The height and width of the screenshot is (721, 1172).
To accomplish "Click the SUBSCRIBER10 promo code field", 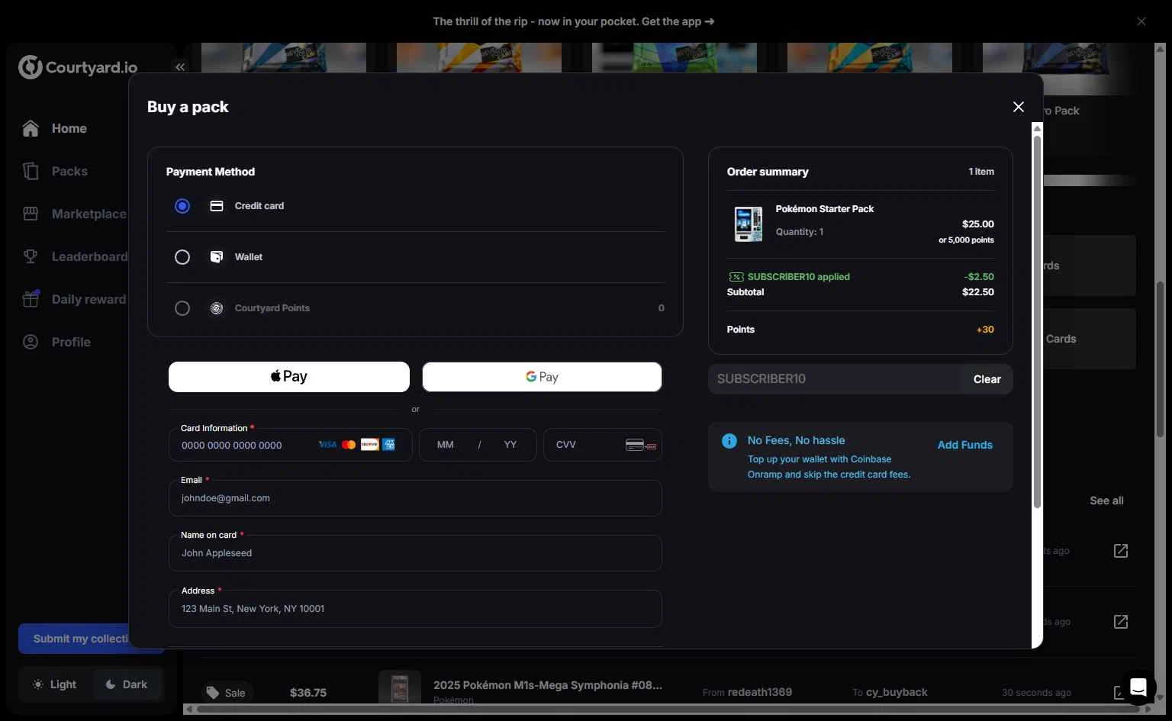I will pyautogui.click(x=835, y=379).
